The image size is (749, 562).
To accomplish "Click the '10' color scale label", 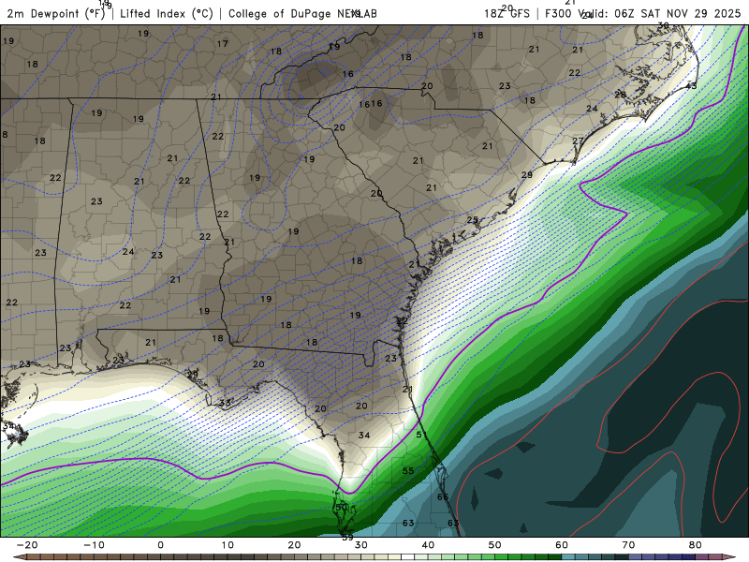I will click(x=228, y=545).
